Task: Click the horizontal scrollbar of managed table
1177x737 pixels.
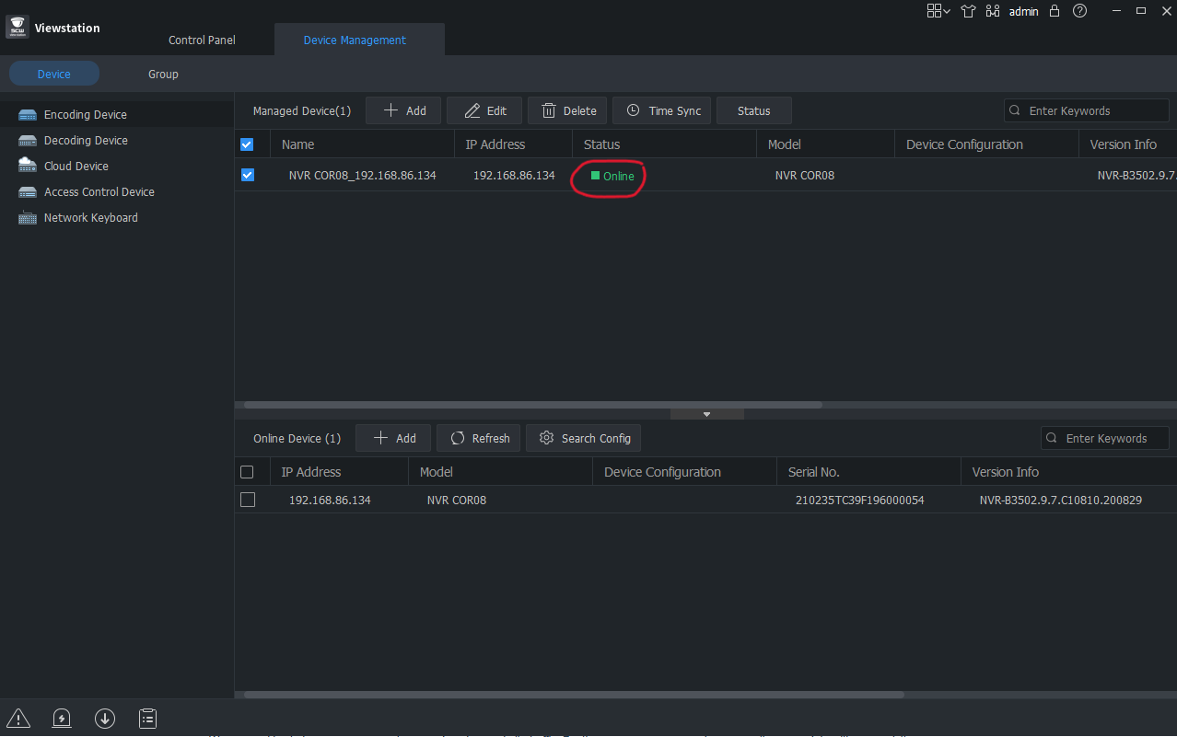Action: (x=532, y=404)
